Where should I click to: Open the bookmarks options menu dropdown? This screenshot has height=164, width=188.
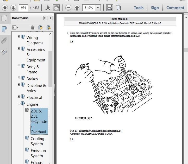pos(15,28)
